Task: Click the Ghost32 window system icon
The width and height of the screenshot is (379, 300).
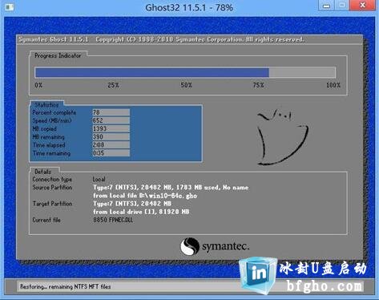Action: [10, 7]
